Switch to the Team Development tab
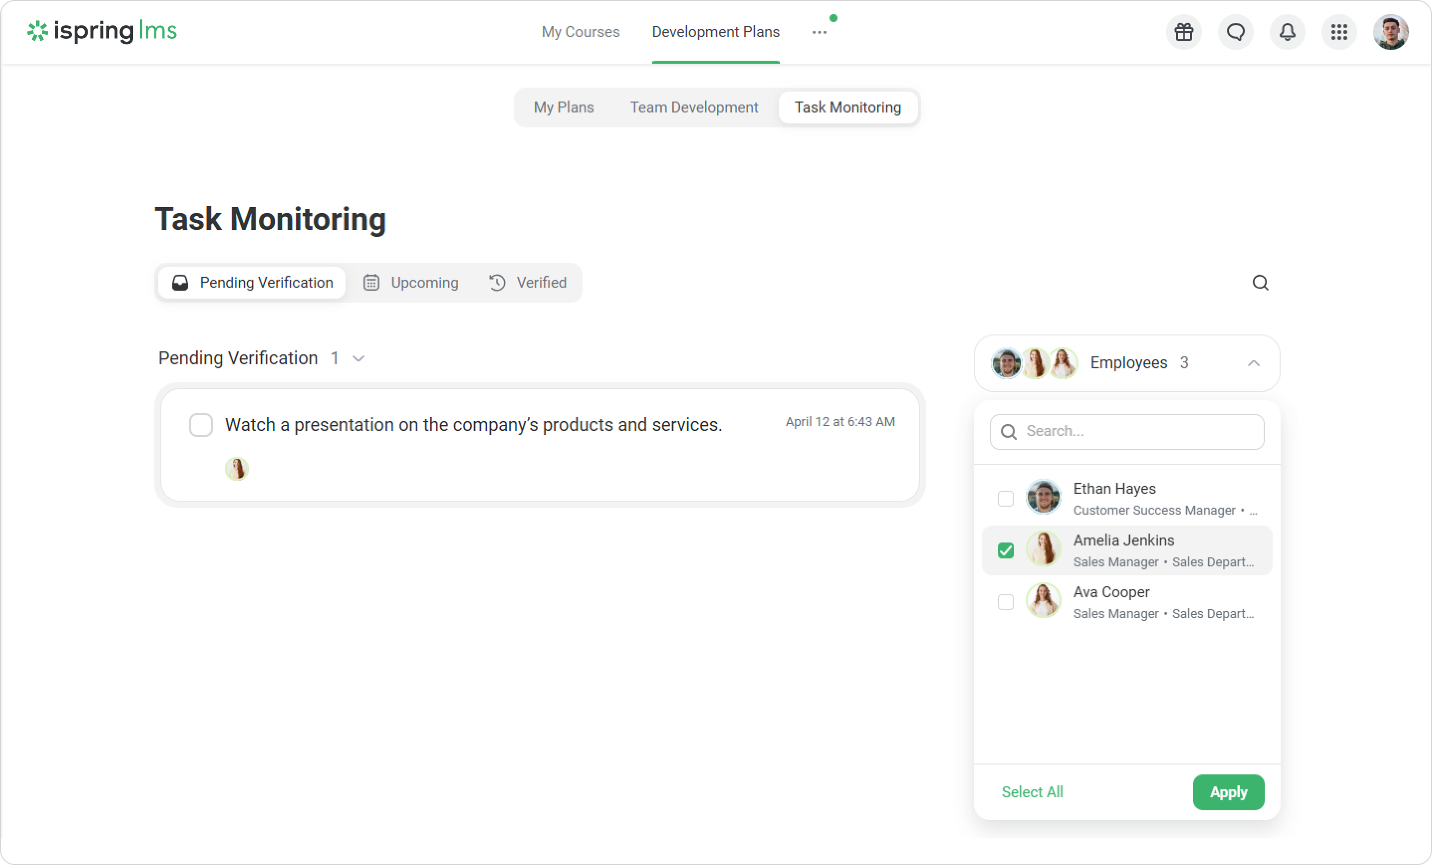Viewport: 1432px width, 865px height. 693,108
